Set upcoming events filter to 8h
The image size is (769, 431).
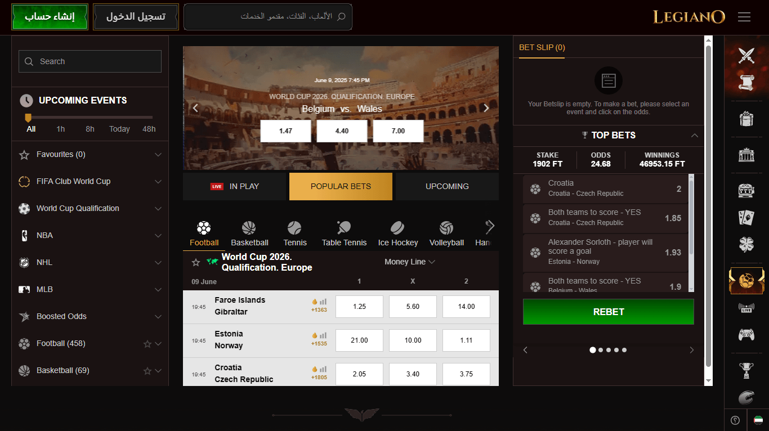point(90,129)
